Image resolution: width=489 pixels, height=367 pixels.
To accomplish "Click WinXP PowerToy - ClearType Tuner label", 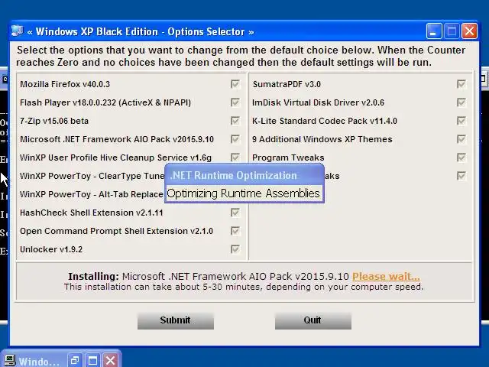I will click(92, 176).
